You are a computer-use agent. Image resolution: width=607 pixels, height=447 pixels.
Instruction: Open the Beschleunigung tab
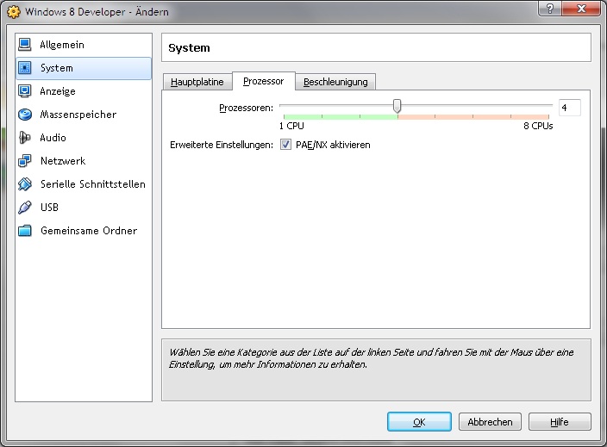pyautogui.click(x=335, y=82)
